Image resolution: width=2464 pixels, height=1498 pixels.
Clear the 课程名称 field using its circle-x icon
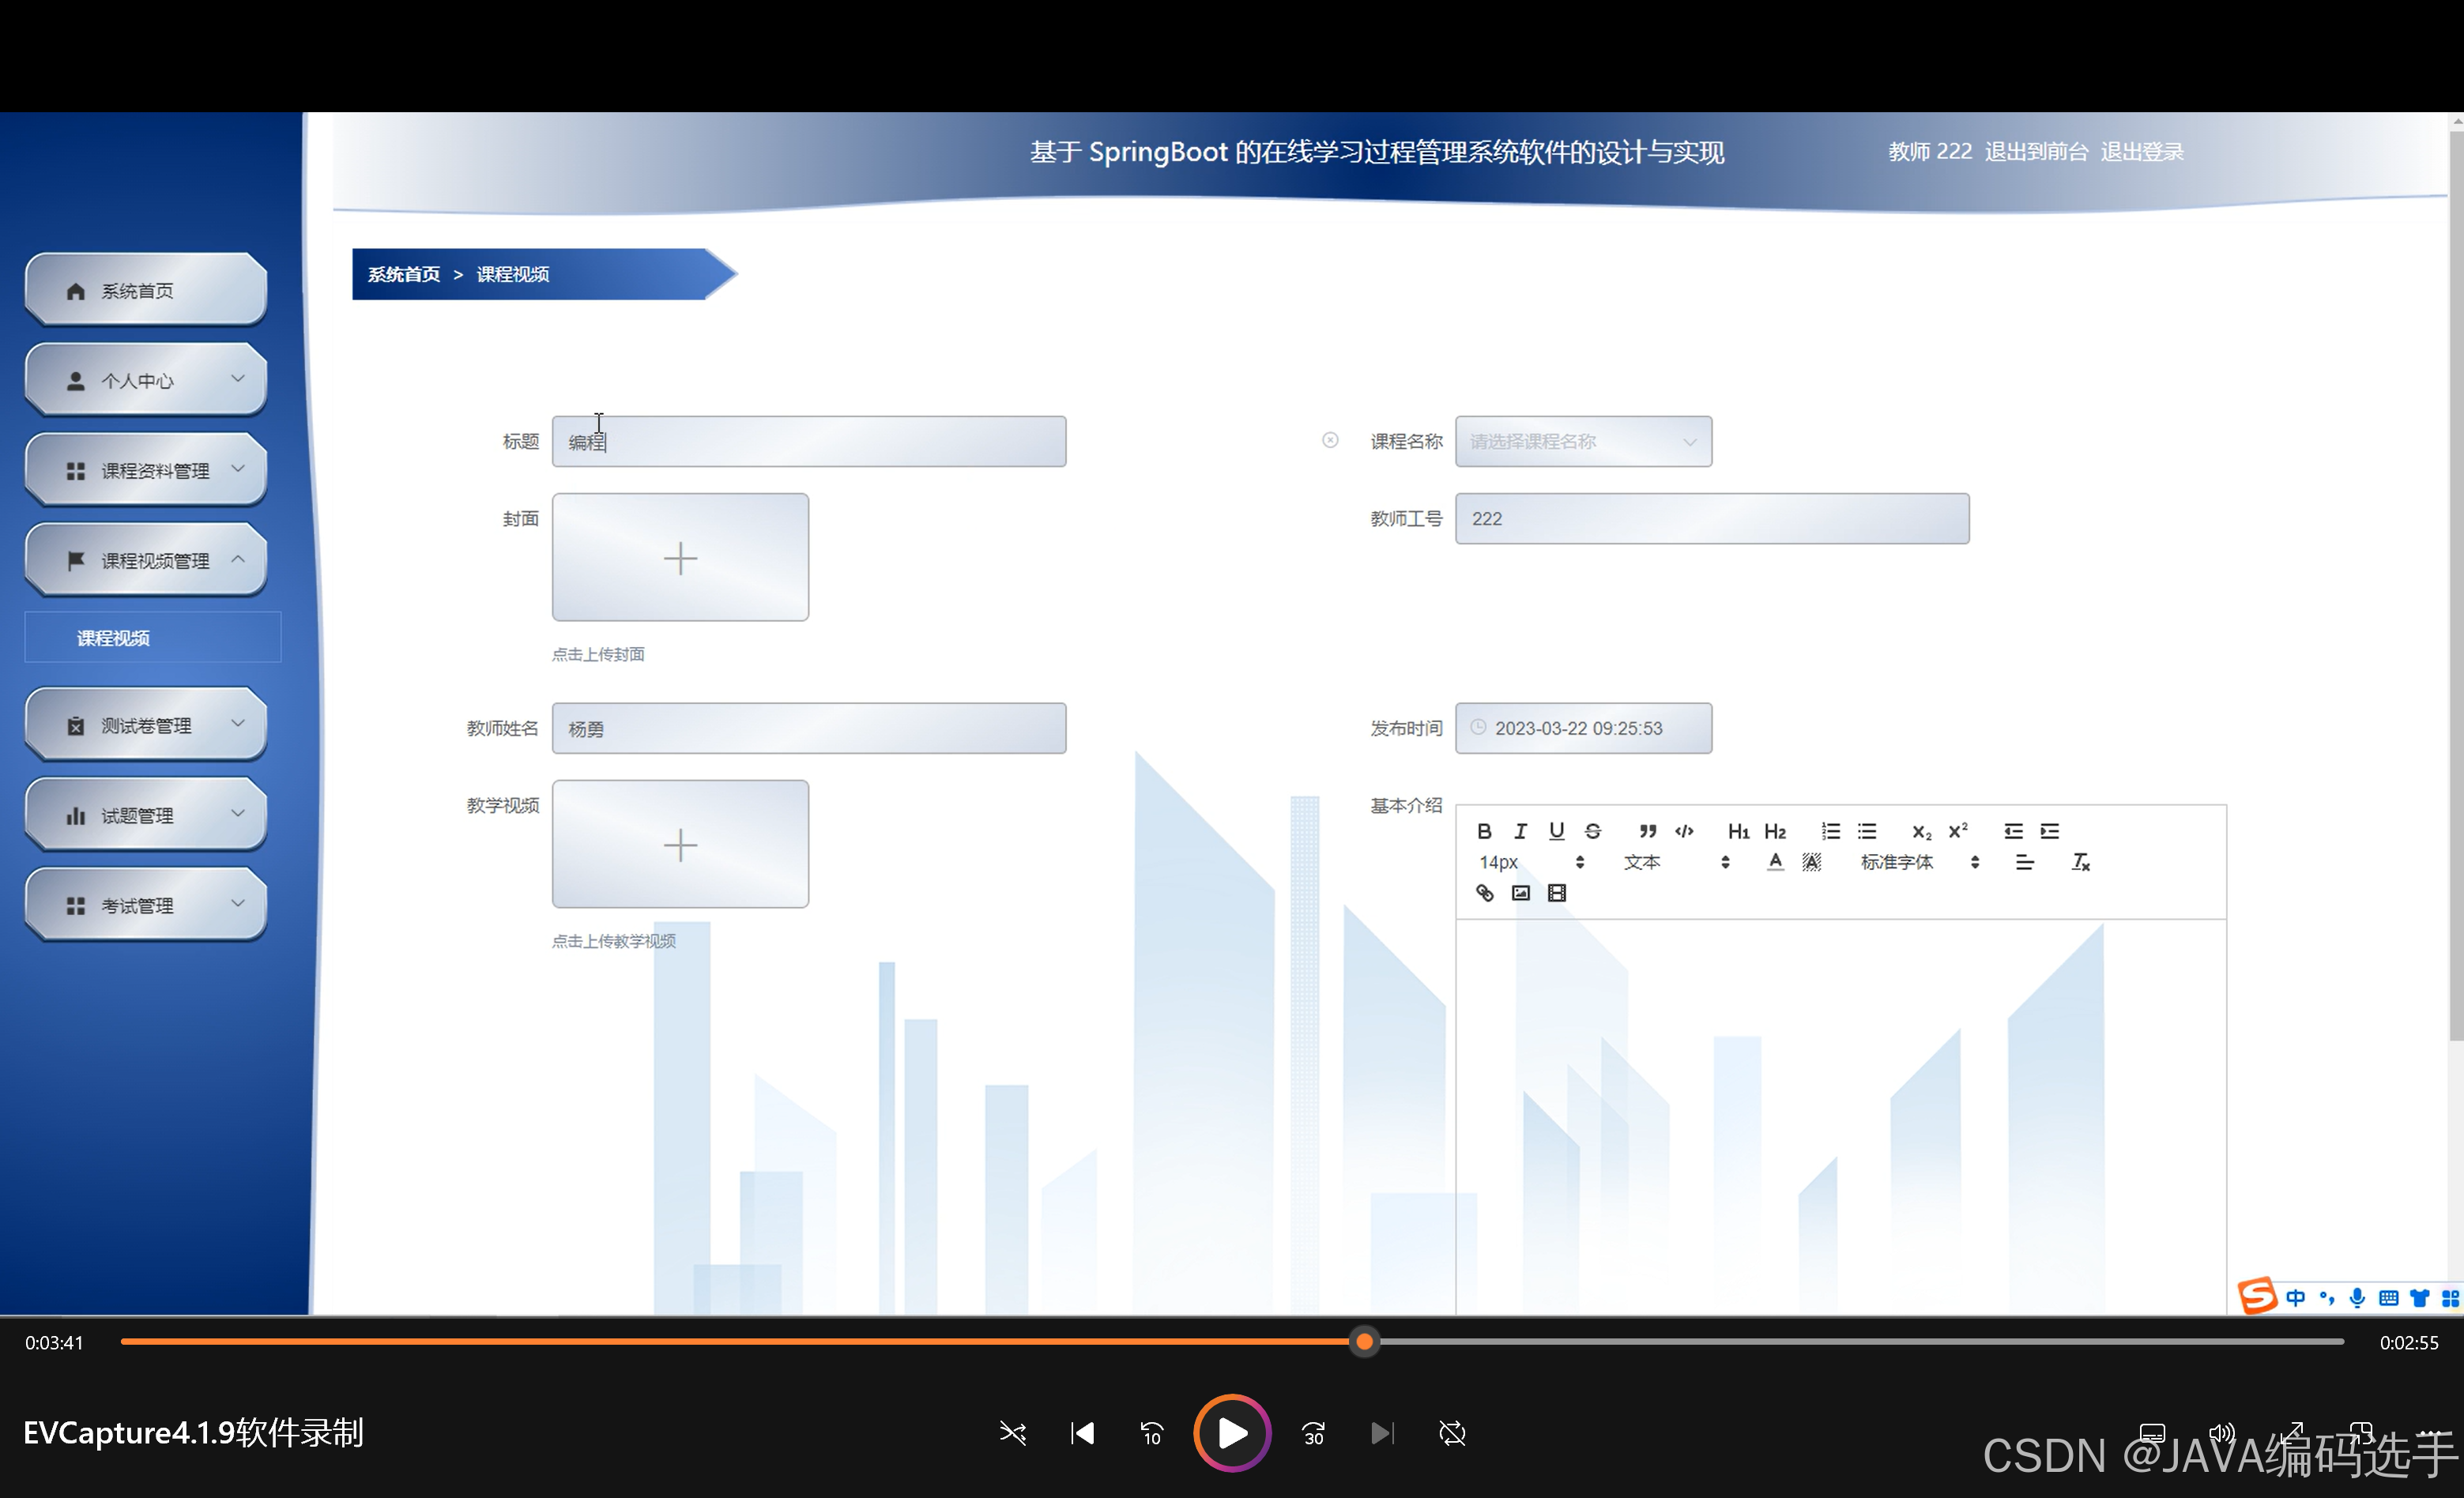coord(1330,440)
